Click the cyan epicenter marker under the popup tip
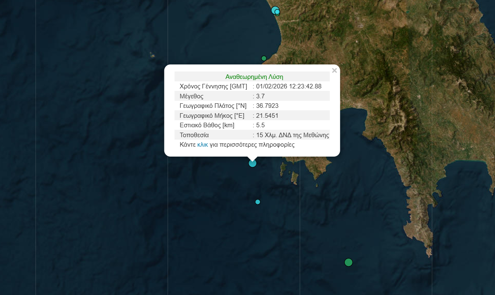 click(x=253, y=163)
